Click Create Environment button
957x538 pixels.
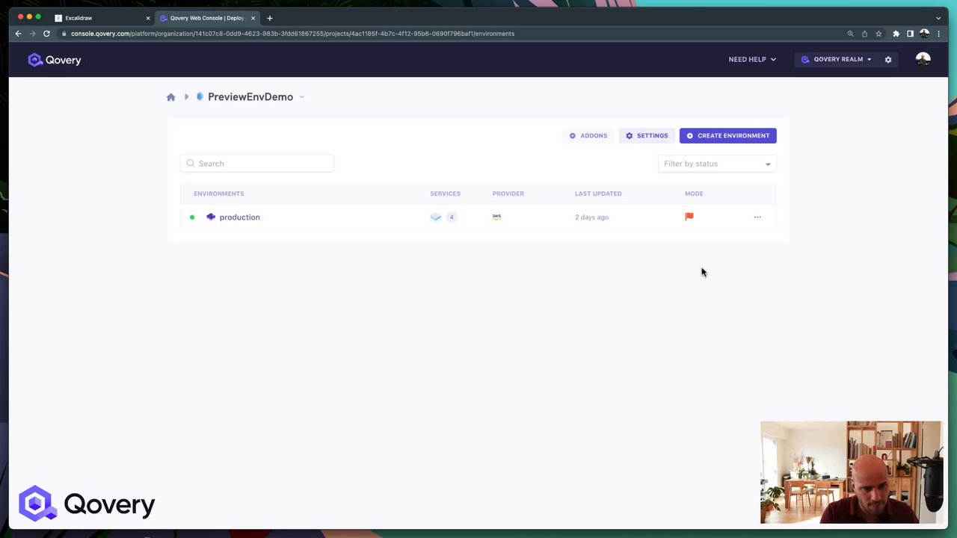pos(727,136)
